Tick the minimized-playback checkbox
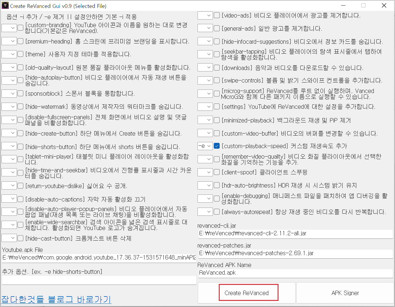 click(x=217, y=120)
